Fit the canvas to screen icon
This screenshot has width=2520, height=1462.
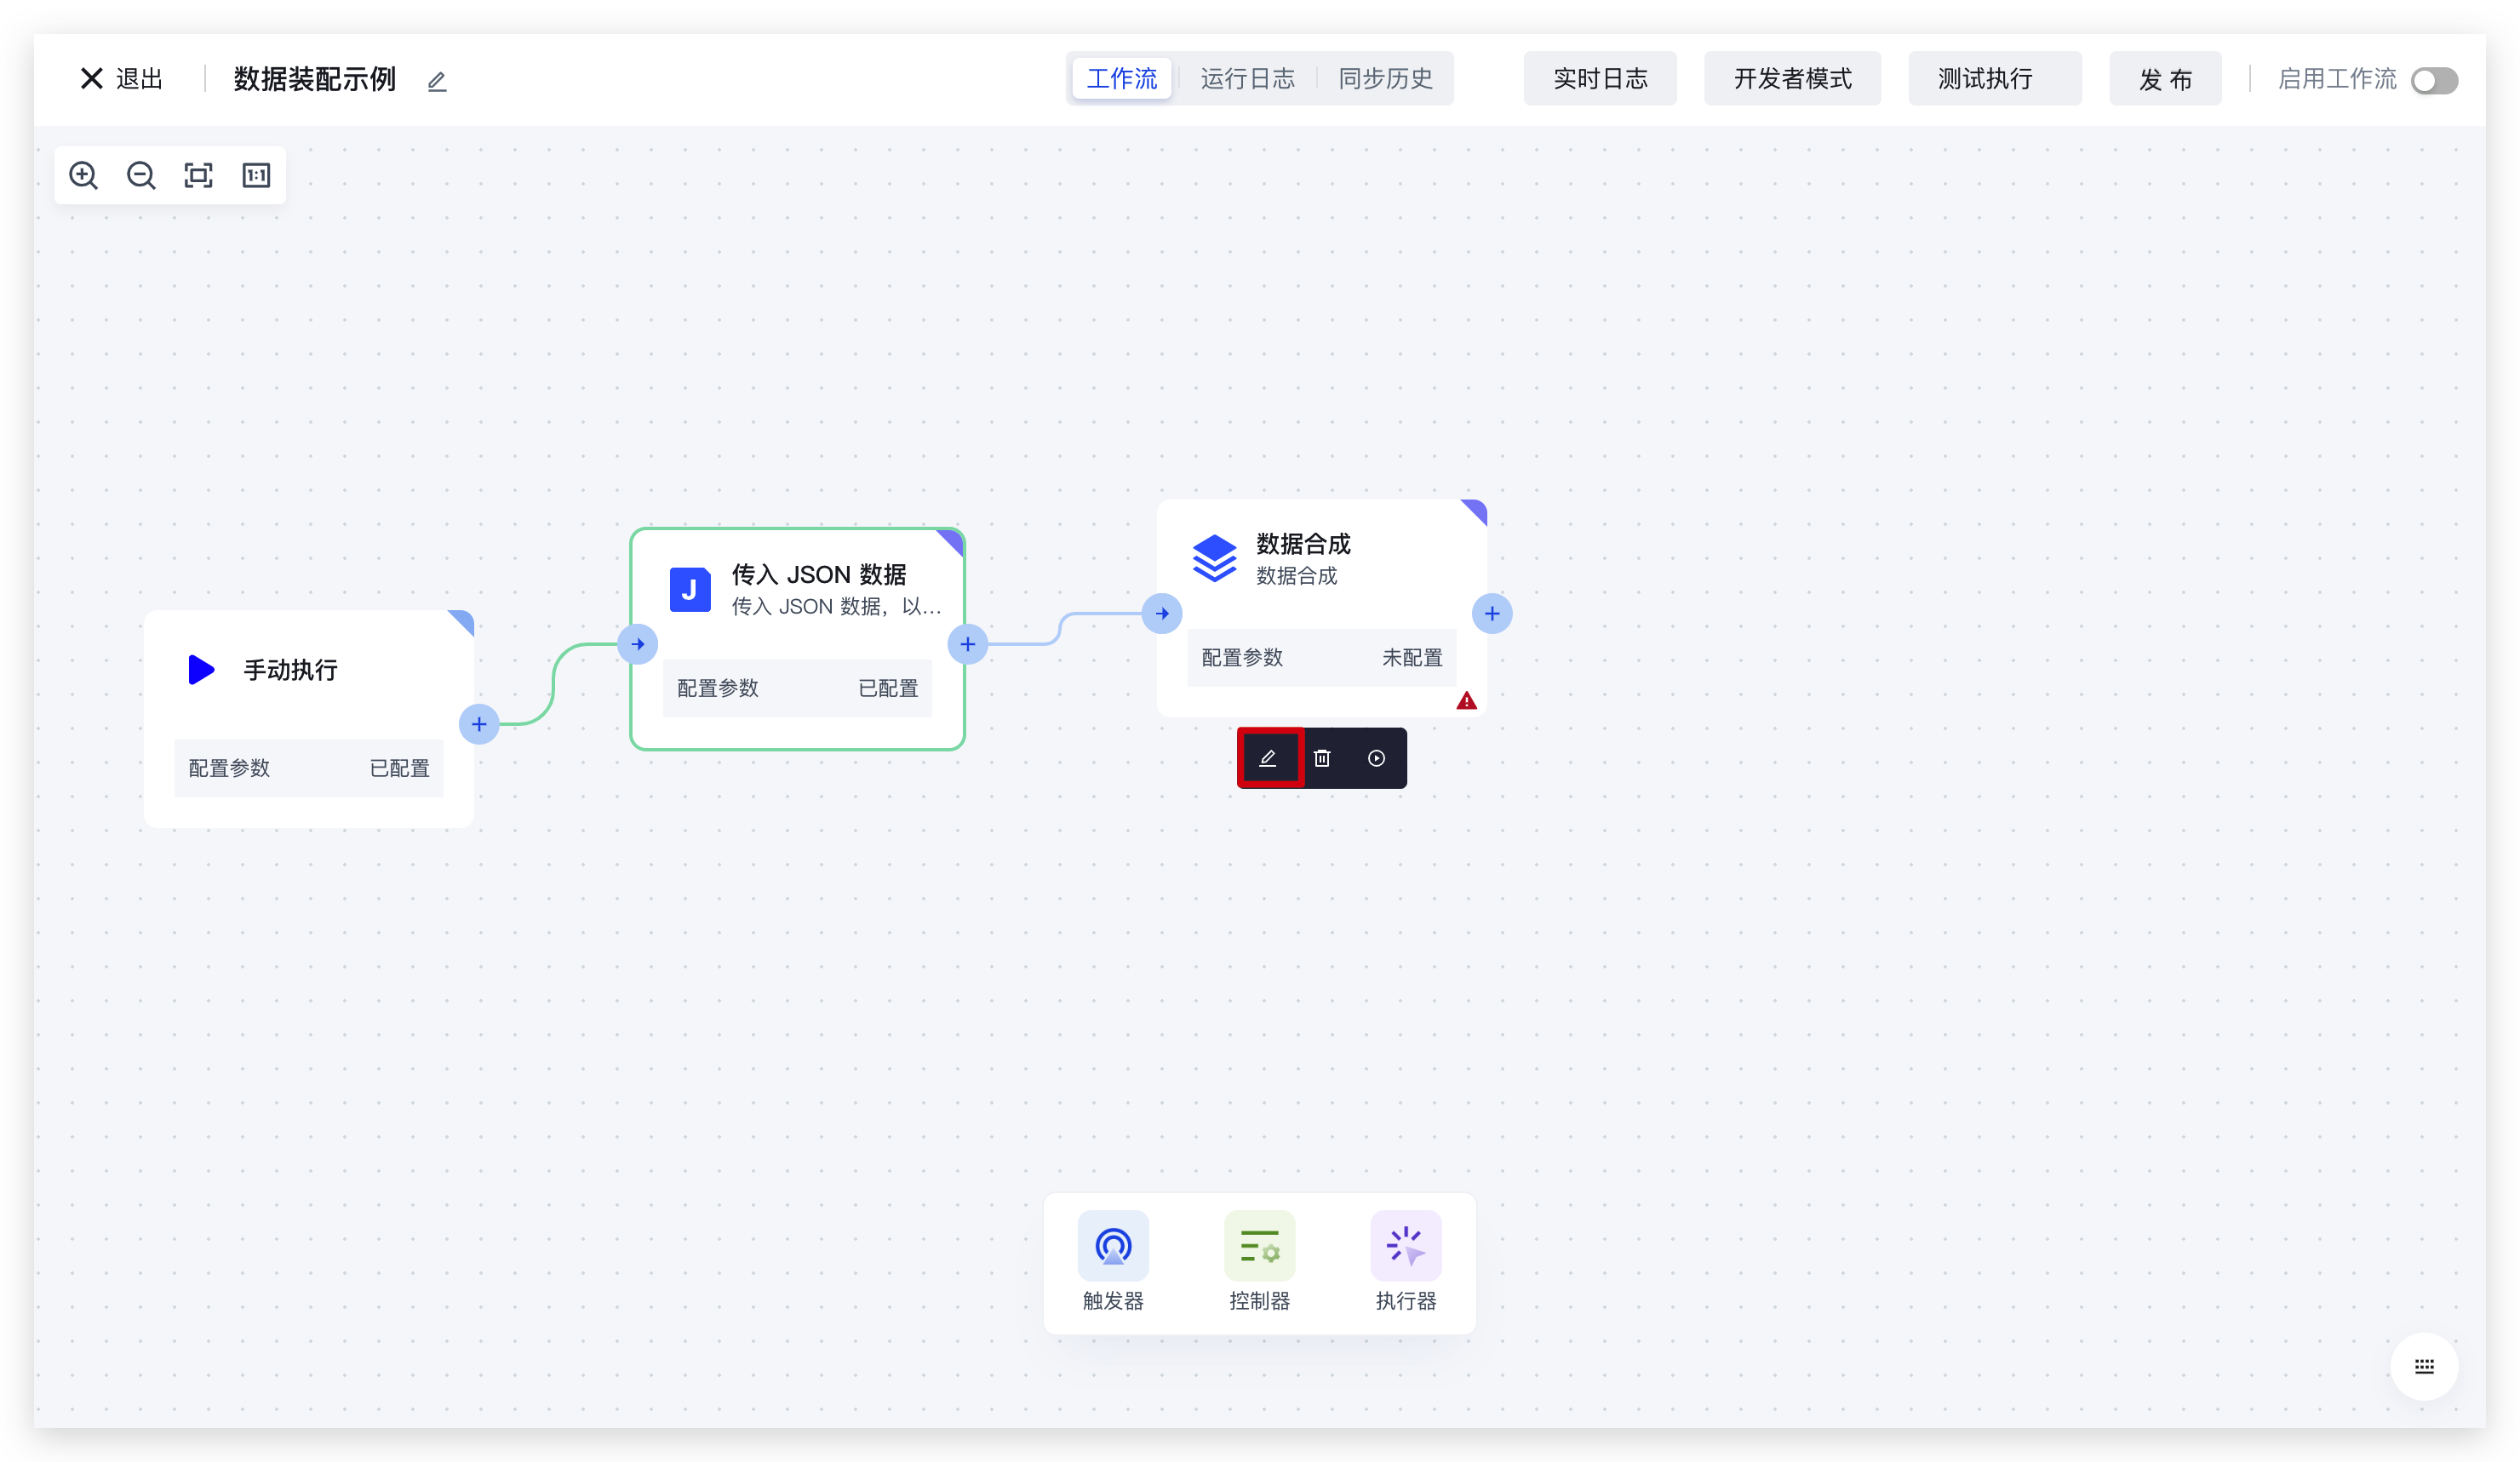coord(199,176)
